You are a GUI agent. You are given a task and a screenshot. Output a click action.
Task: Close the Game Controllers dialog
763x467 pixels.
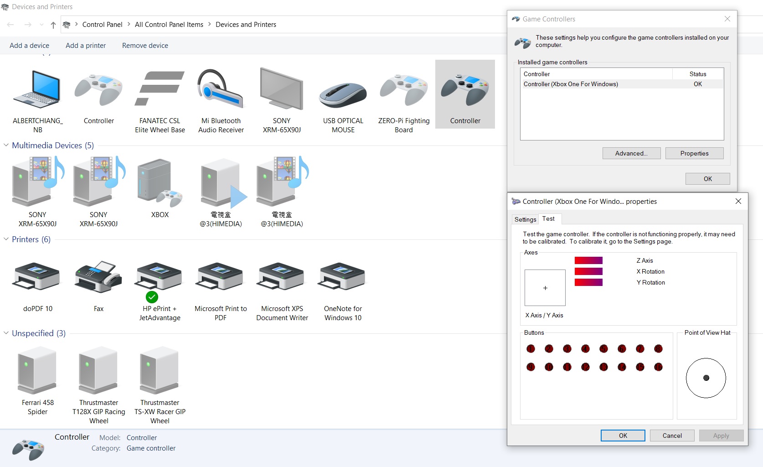727,19
